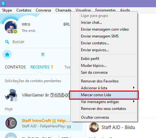The image size is (156, 138).
Task: Open the dial pad icon
Action: pos(43,54)
